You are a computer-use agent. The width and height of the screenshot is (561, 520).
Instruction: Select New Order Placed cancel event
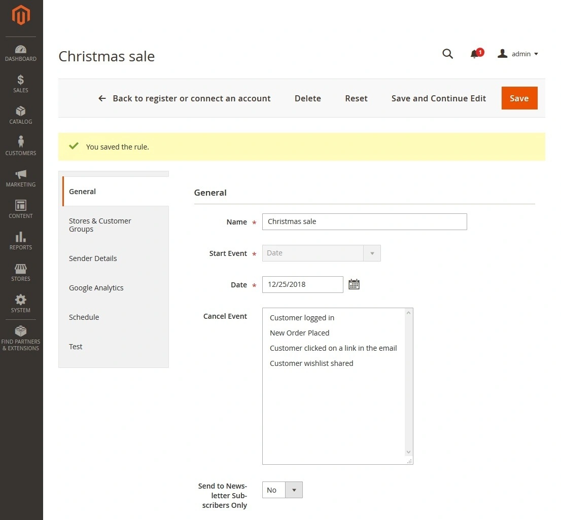pos(299,333)
